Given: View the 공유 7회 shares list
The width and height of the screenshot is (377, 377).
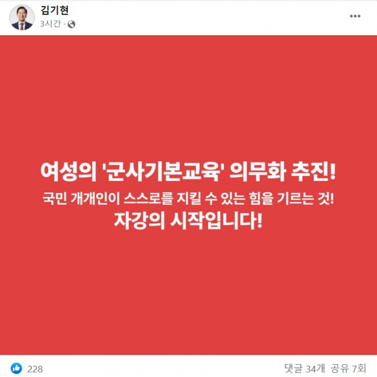Looking at the screenshot, I should click(348, 368).
